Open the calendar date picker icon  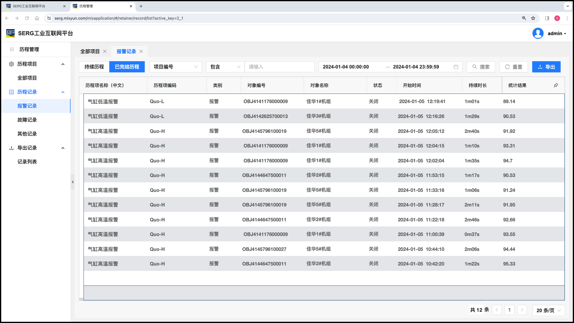(456, 67)
